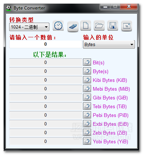Click the envelope mail icon
Screen dimensions: 143x155
tap(127, 26)
